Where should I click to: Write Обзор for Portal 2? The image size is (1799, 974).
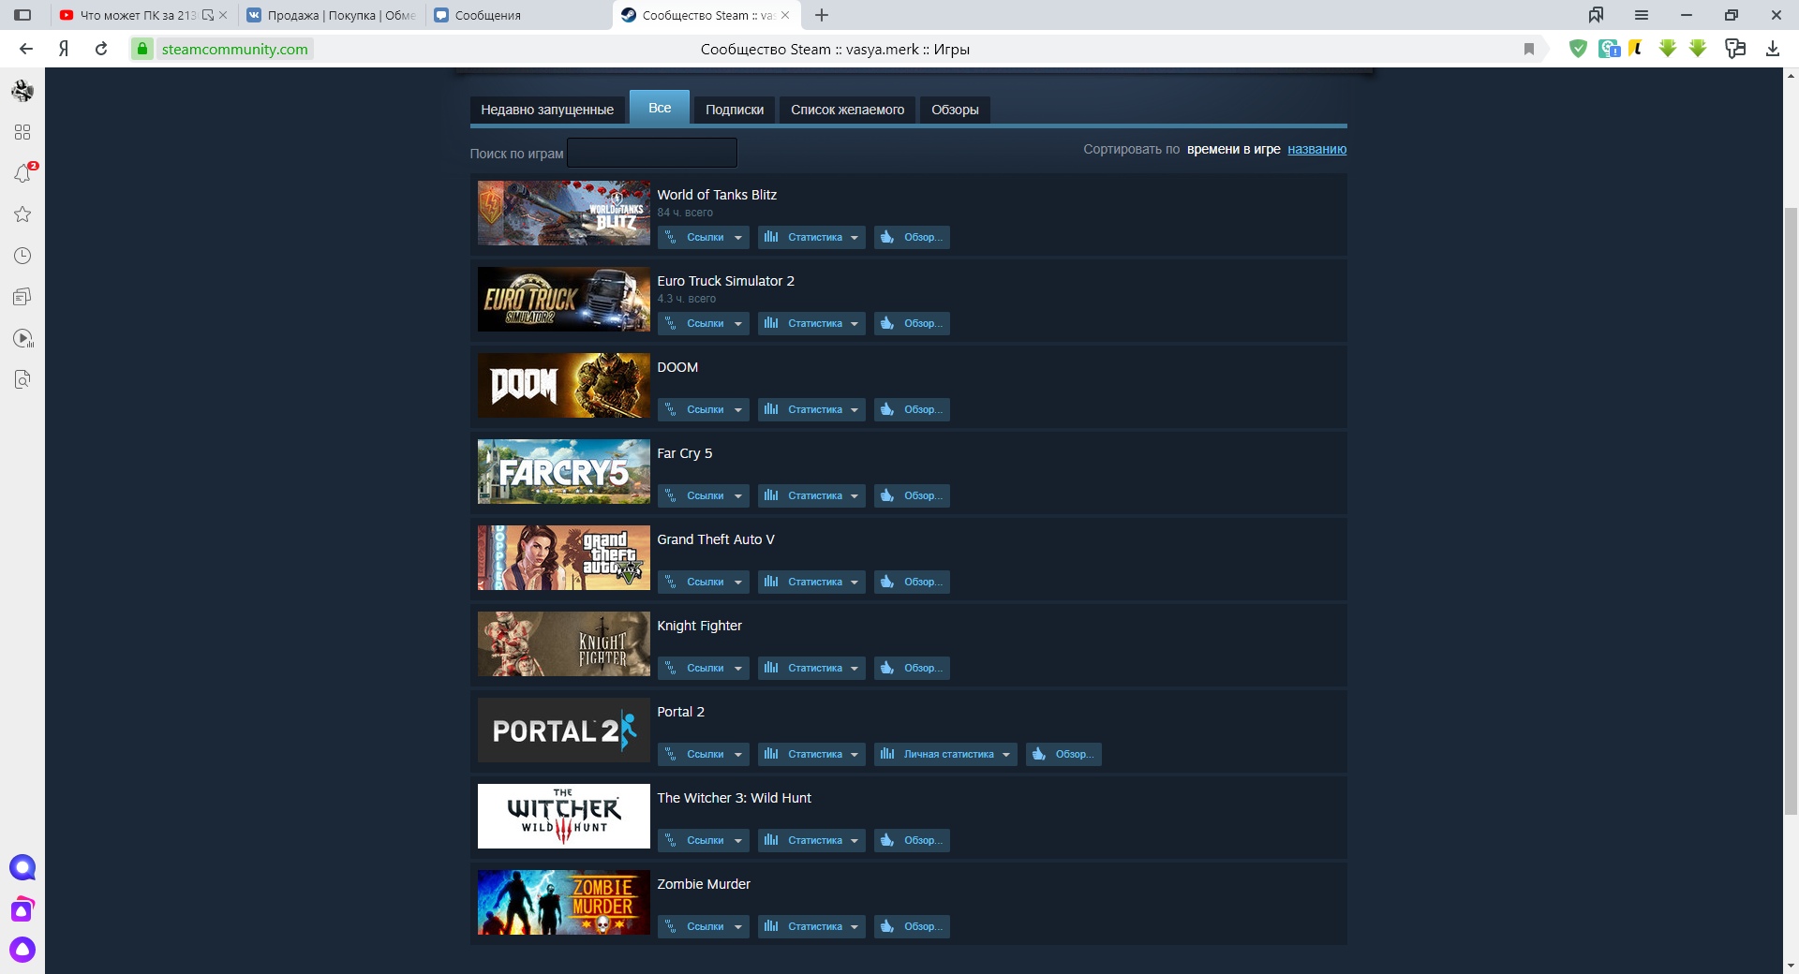tap(1063, 754)
